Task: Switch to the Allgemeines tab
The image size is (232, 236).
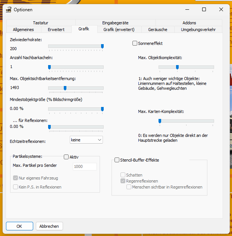Action: tap(23, 30)
